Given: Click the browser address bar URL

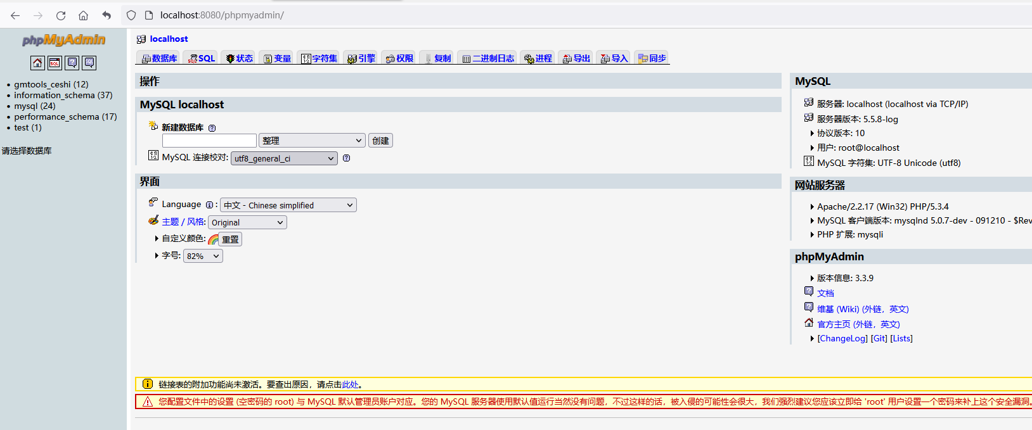Looking at the screenshot, I should [222, 15].
